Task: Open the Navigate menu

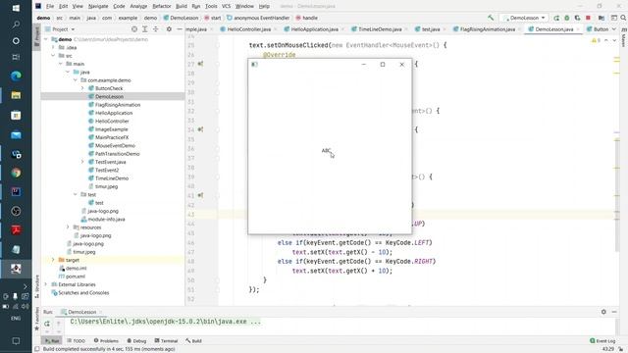Action: point(98,6)
